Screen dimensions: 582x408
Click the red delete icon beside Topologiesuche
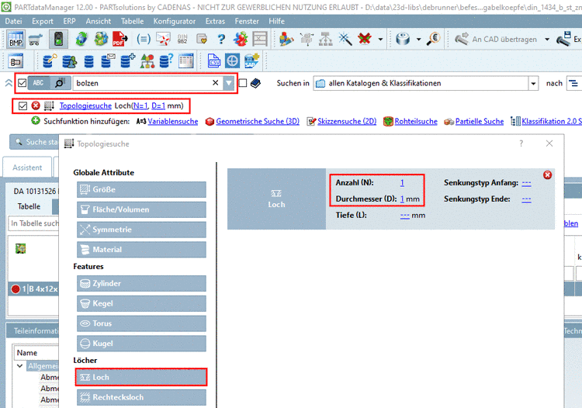(36, 105)
